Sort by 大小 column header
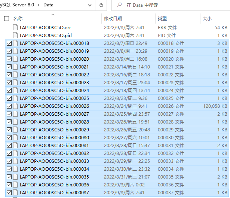The height and width of the screenshot is (198, 230). click(x=207, y=19)
